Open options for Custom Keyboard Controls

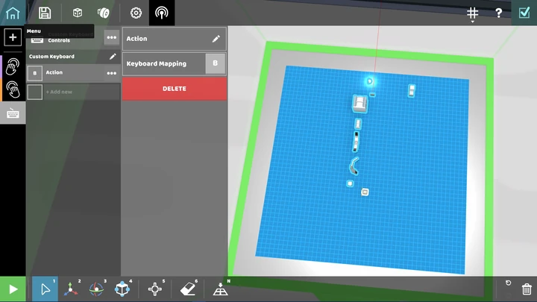tap(112, 37)
